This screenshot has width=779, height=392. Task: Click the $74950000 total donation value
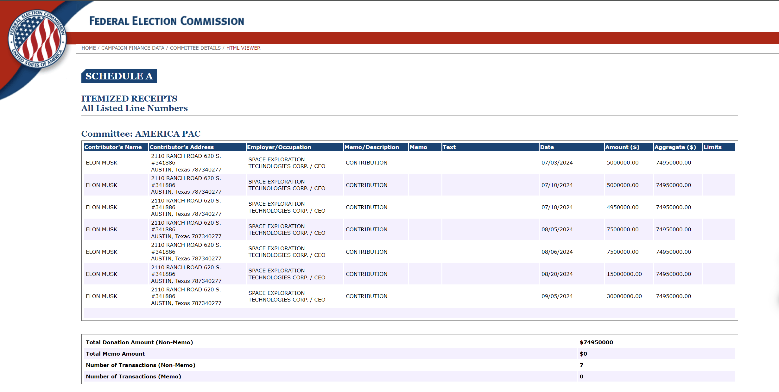click(x=596, y=342)
